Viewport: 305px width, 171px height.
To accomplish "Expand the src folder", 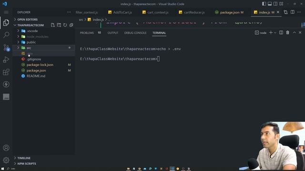I will (x=29, y=47).
